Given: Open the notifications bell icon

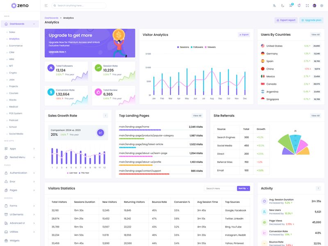Looking at the screenshot, I should coord(299,6).
